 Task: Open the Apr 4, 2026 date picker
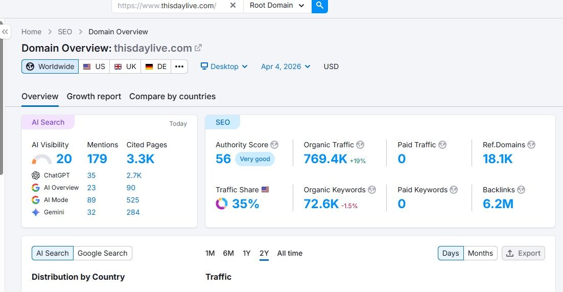point(286,66)
